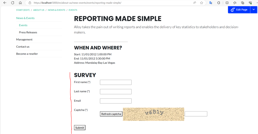Open the Favorites list icon
The height and width of the screenshot is (134, 258).
235,3
